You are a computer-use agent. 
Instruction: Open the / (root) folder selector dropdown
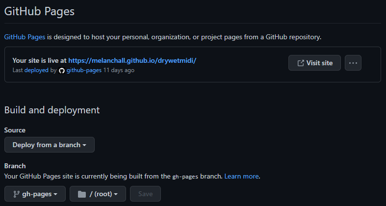98,194
